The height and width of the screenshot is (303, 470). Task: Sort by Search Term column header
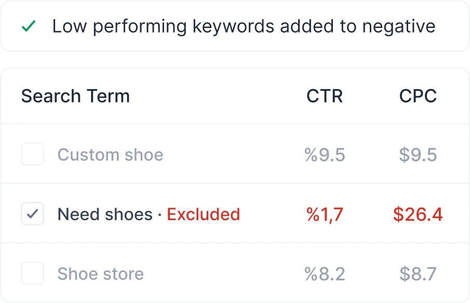(x=75, y=96)
